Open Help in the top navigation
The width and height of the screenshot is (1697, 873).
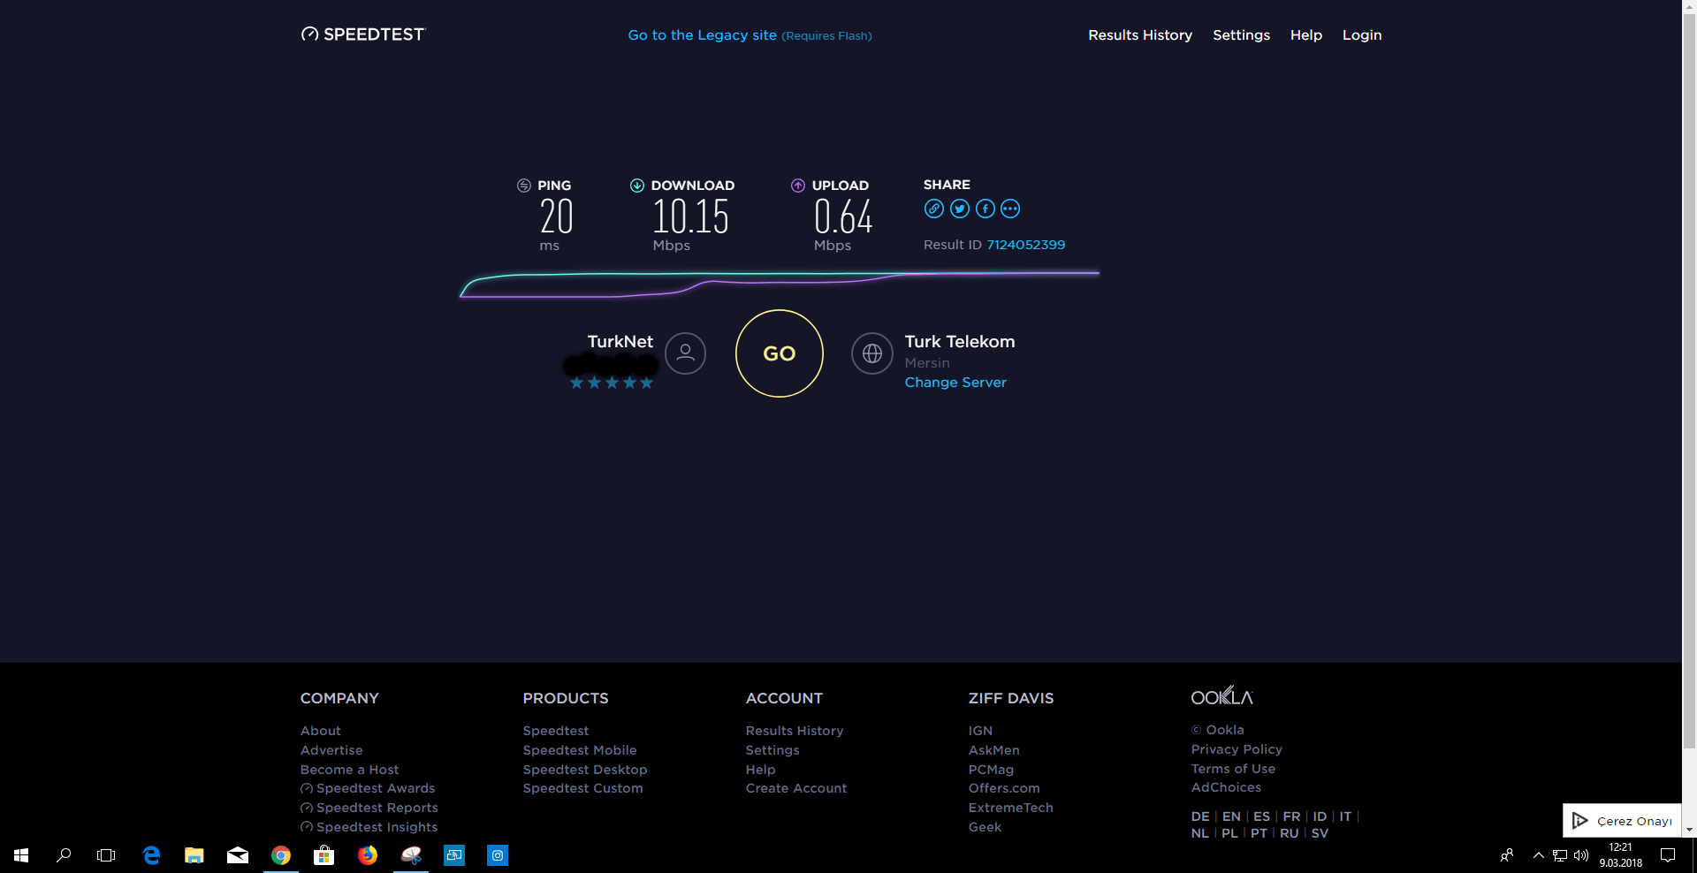1306,35
